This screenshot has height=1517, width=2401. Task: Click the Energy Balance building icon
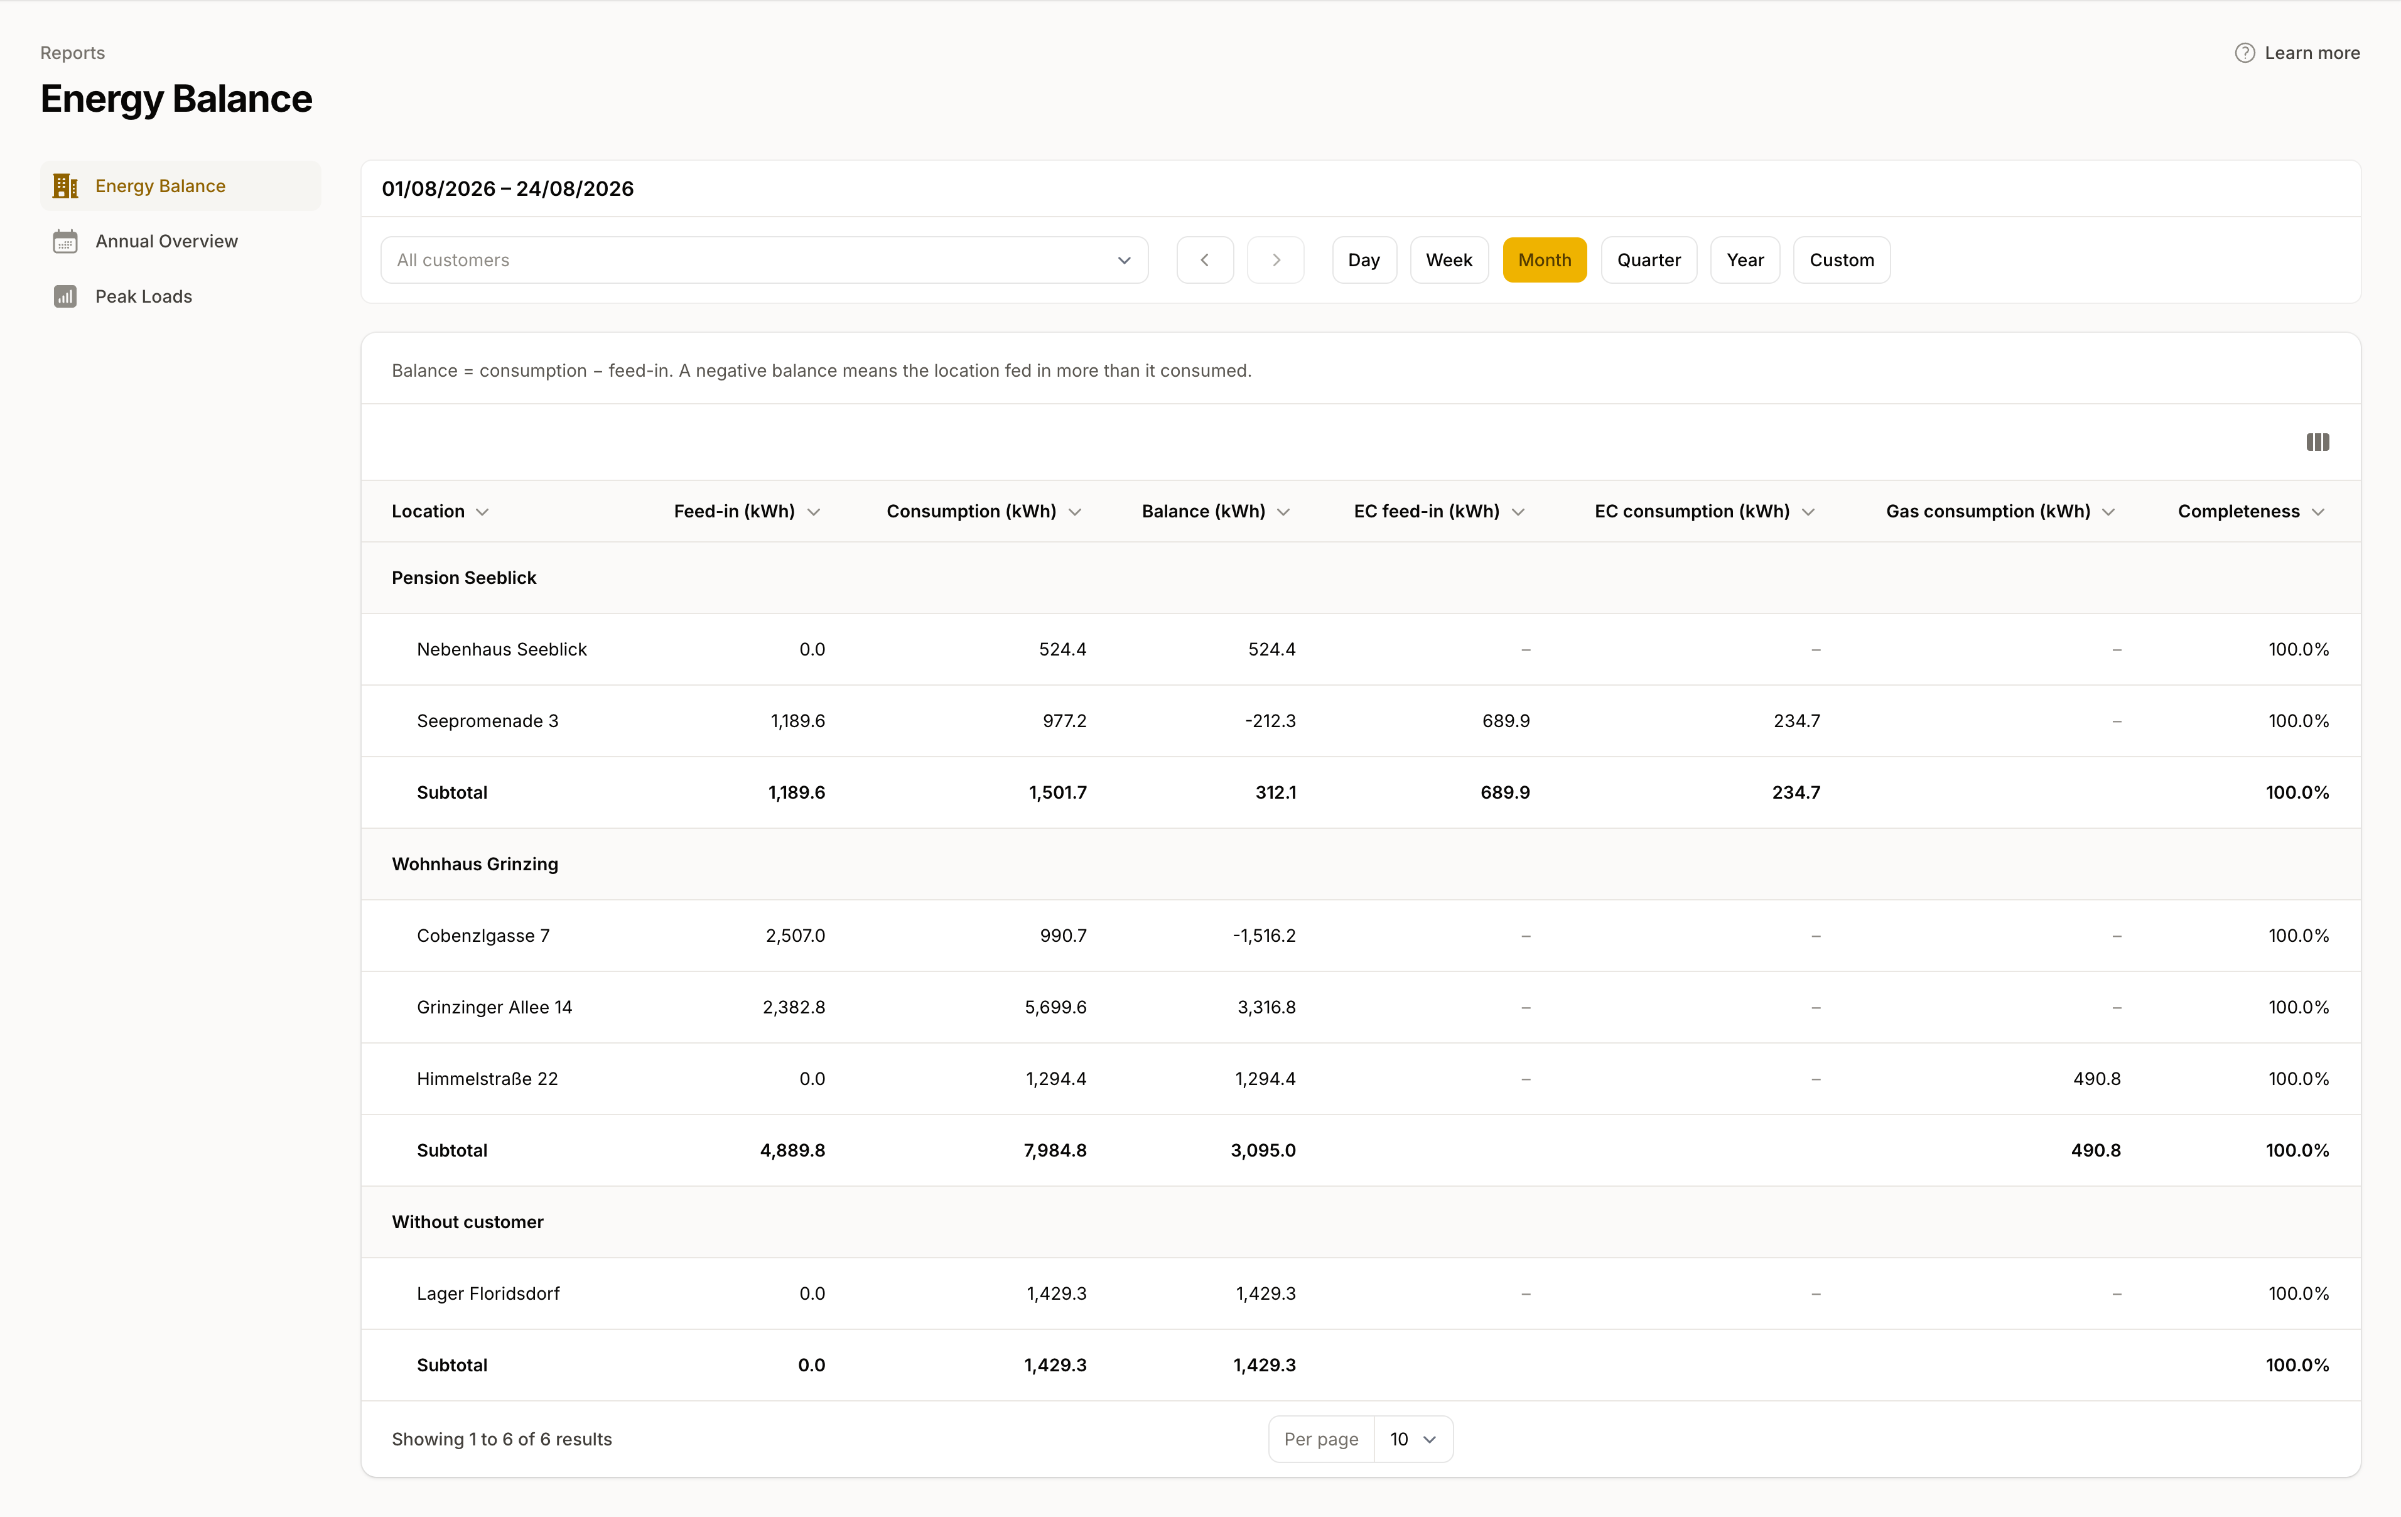65,185
